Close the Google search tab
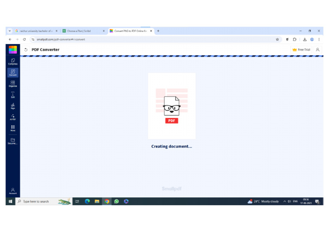 (57, 31)
